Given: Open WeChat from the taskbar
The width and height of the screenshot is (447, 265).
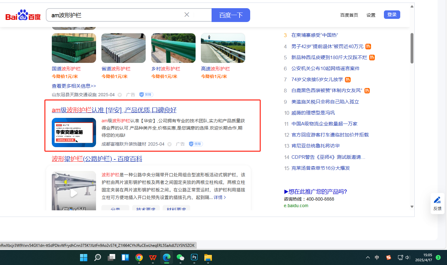Looking at the screenshot, I should [180, 257].
